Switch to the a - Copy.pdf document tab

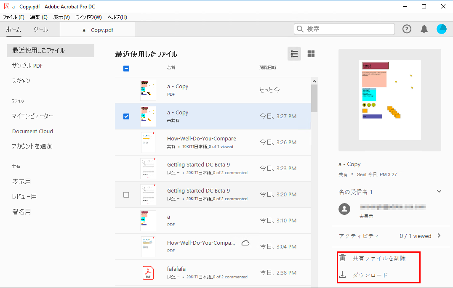(98, 30)
